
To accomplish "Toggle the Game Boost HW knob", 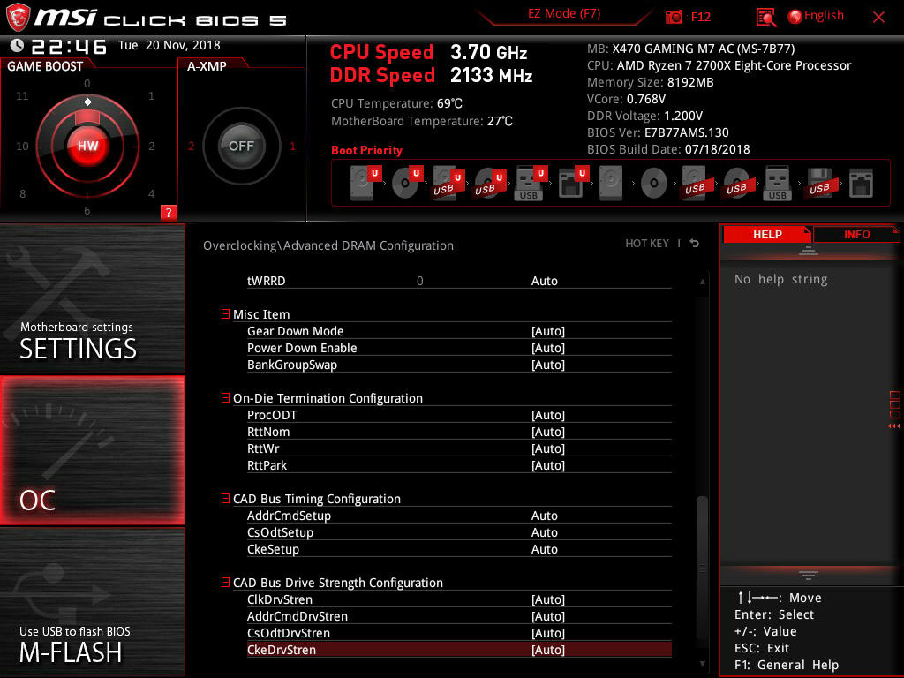I will (87, 146).
